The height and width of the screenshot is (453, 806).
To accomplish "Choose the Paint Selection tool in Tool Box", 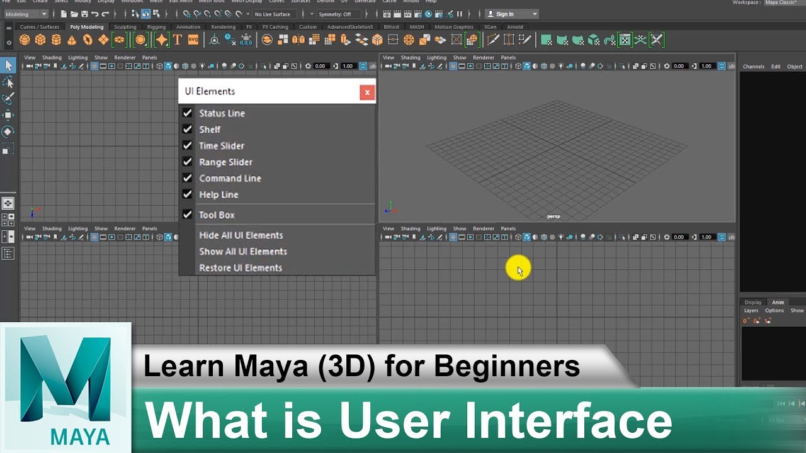I will coord(8,99).
